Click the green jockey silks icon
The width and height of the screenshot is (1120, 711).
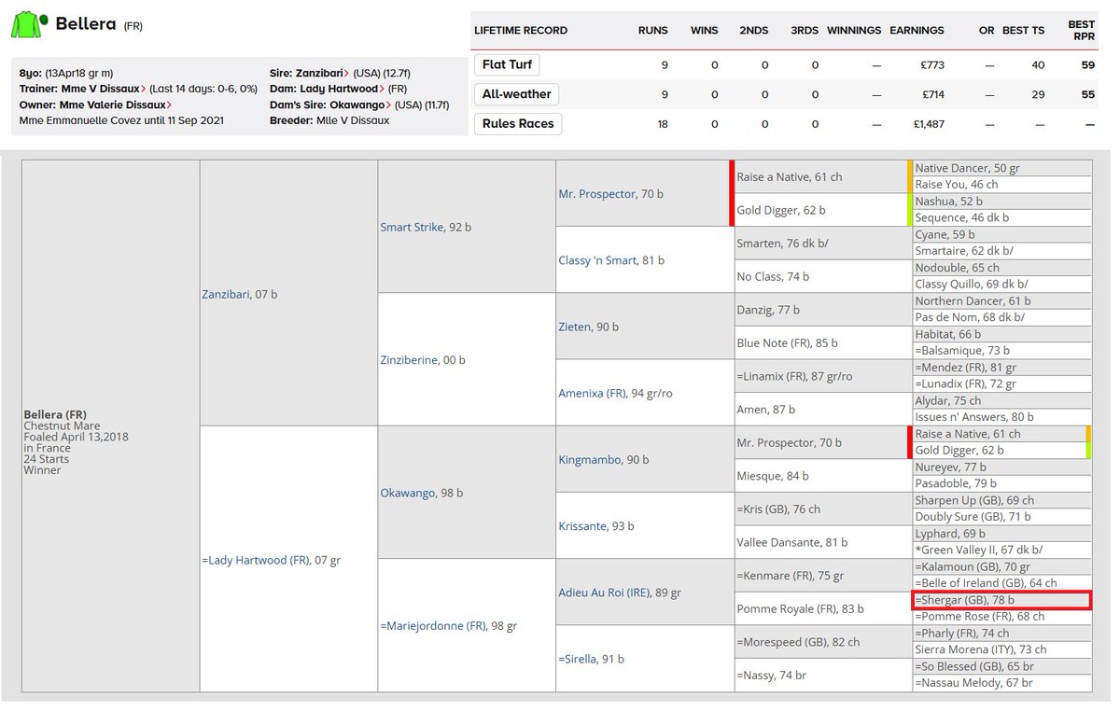point(27,25)
